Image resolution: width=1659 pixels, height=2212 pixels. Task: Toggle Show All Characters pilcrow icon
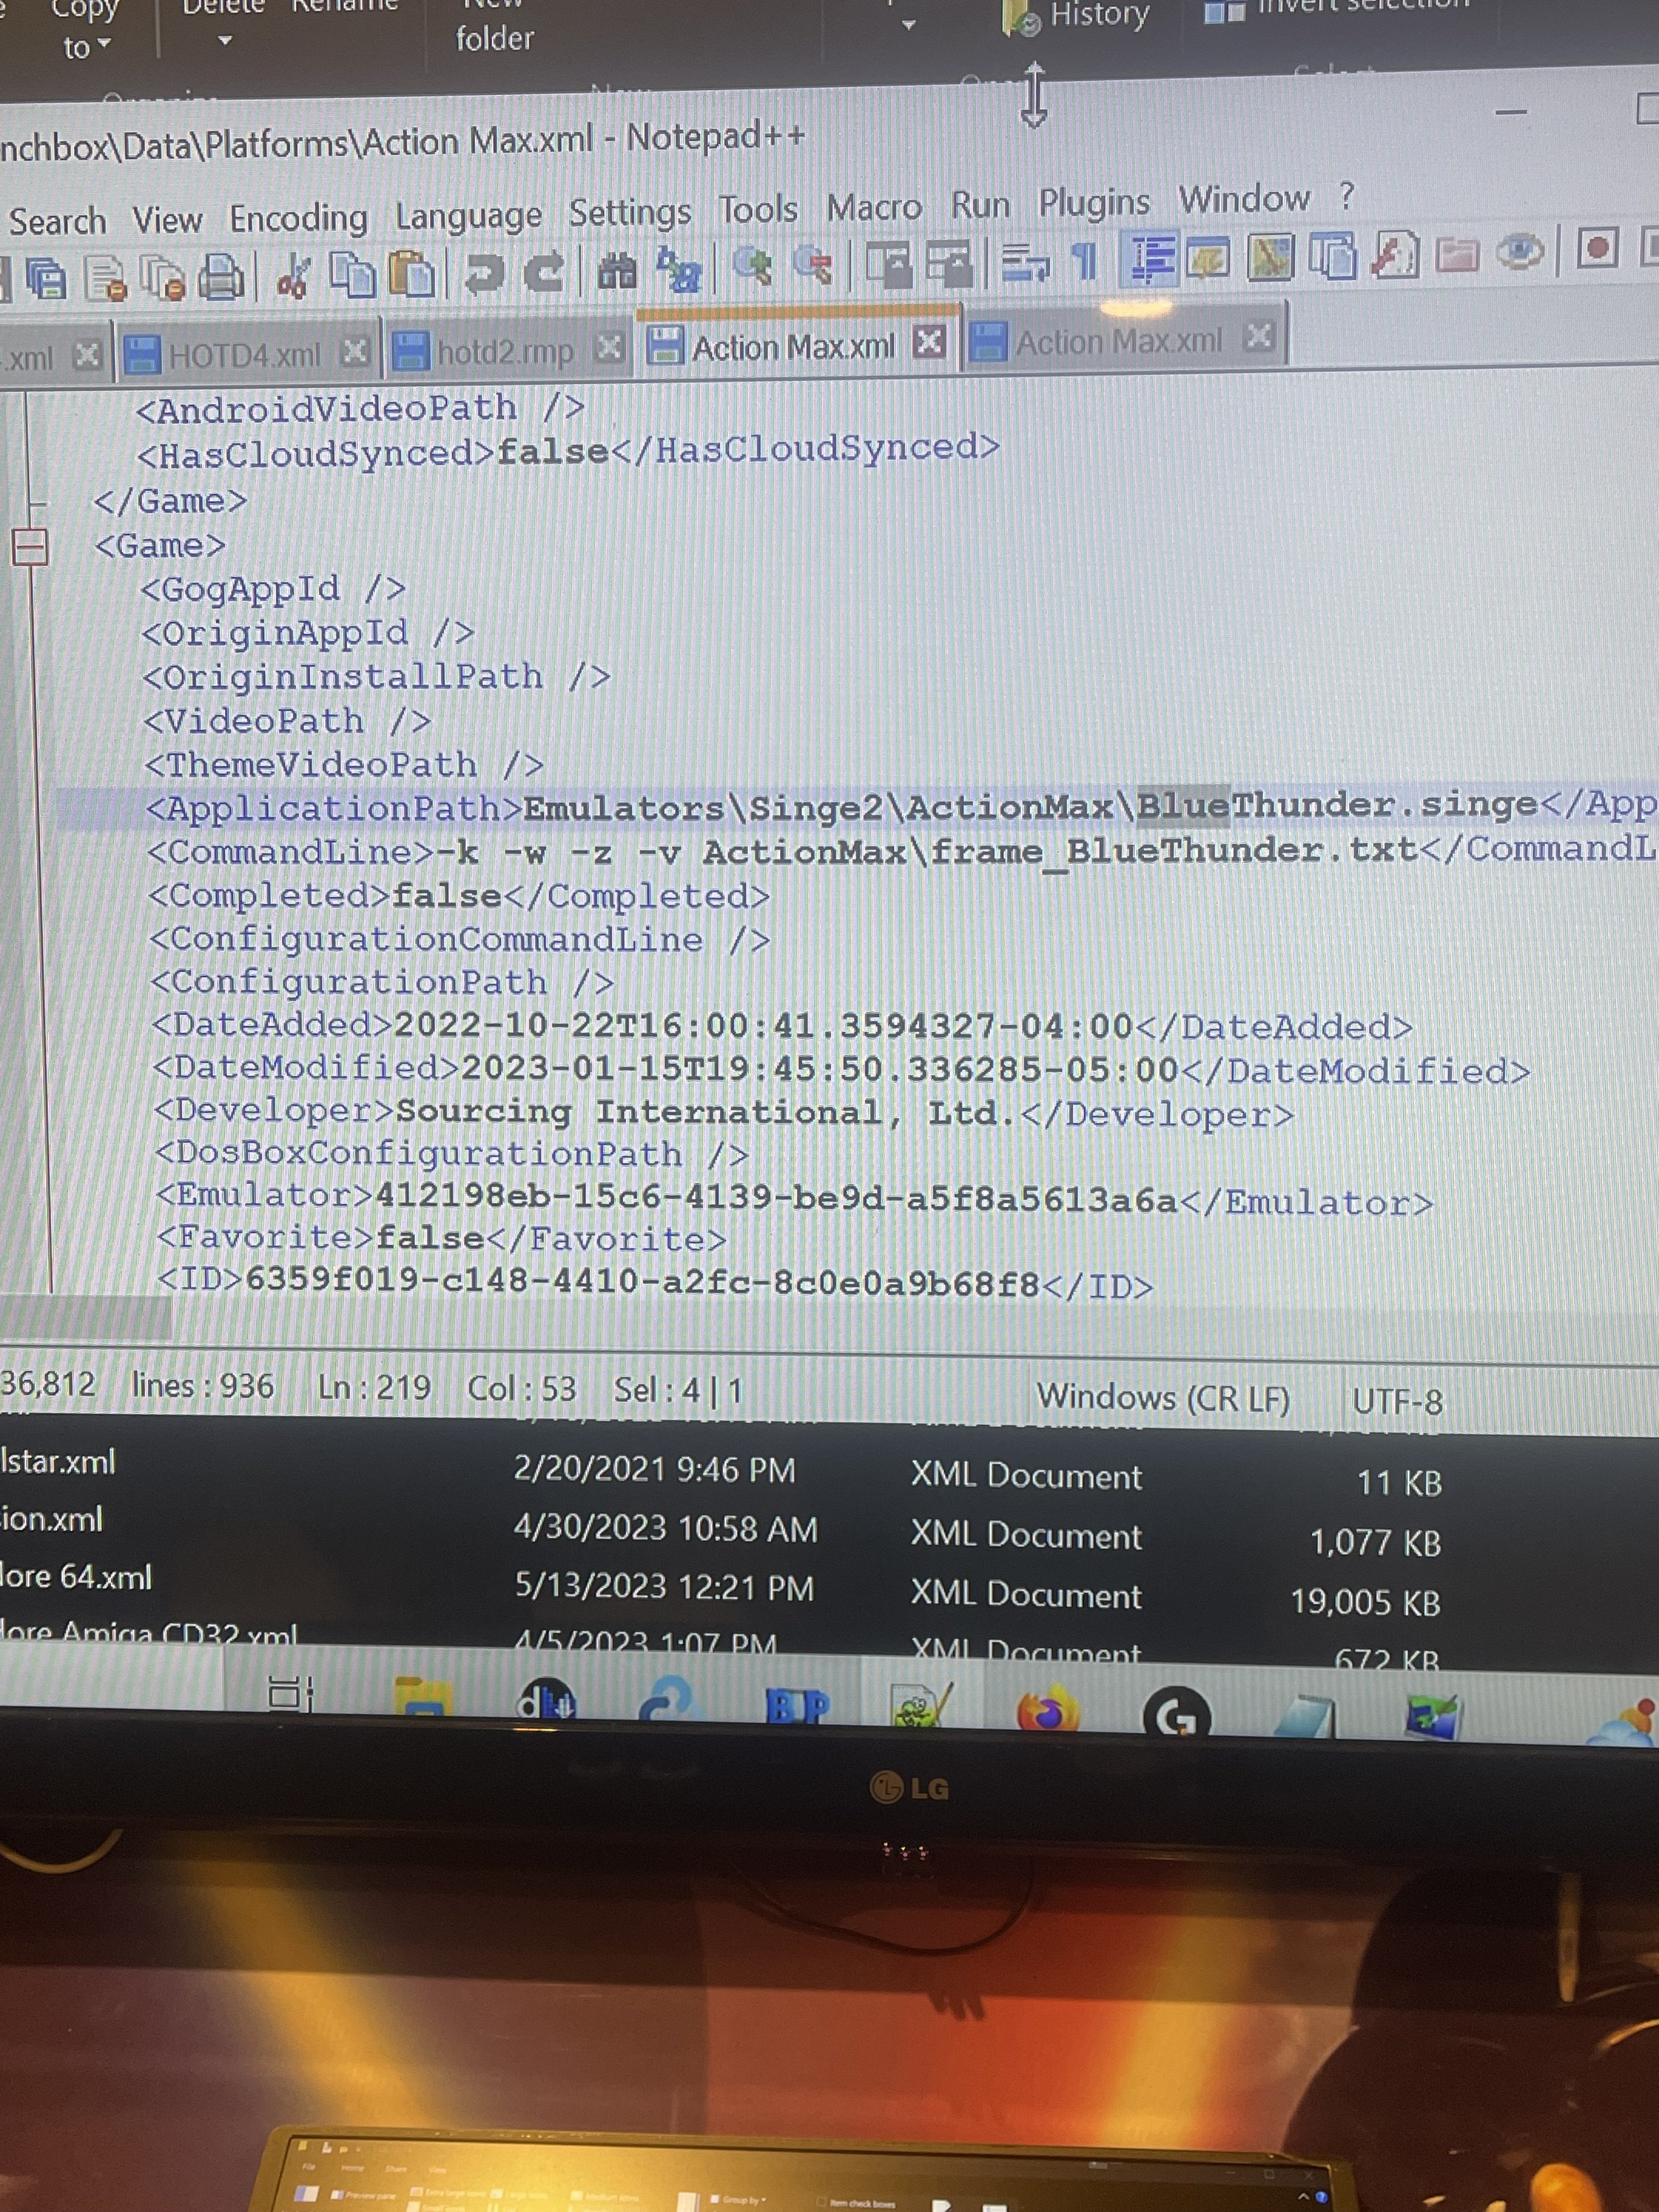point(1084,262)
